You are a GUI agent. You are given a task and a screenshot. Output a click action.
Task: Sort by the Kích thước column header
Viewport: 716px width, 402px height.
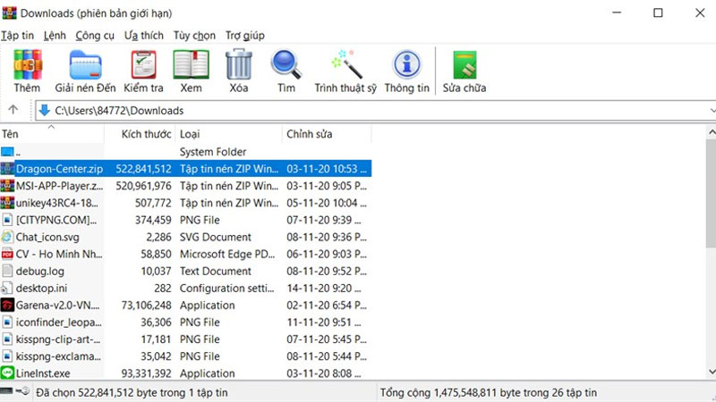pyautogui.click(x=140, y=133)
